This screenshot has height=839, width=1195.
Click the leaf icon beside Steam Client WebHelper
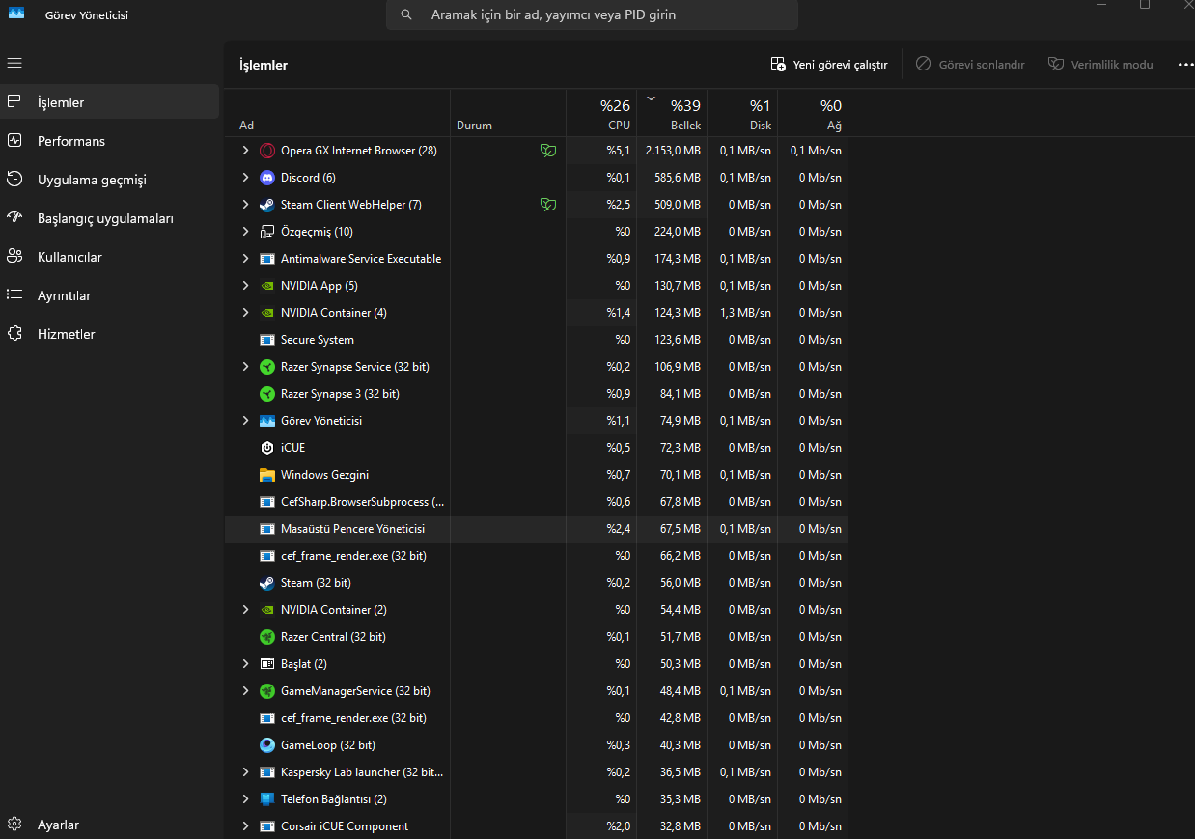pos(548,204)
